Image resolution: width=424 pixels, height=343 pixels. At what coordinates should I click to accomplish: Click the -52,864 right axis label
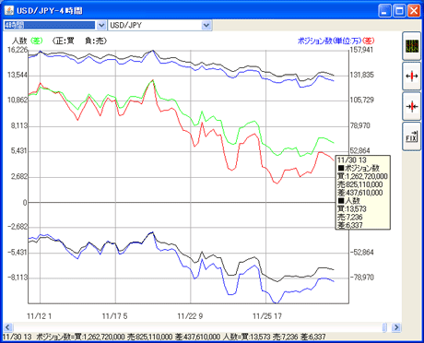pos(362,253)
